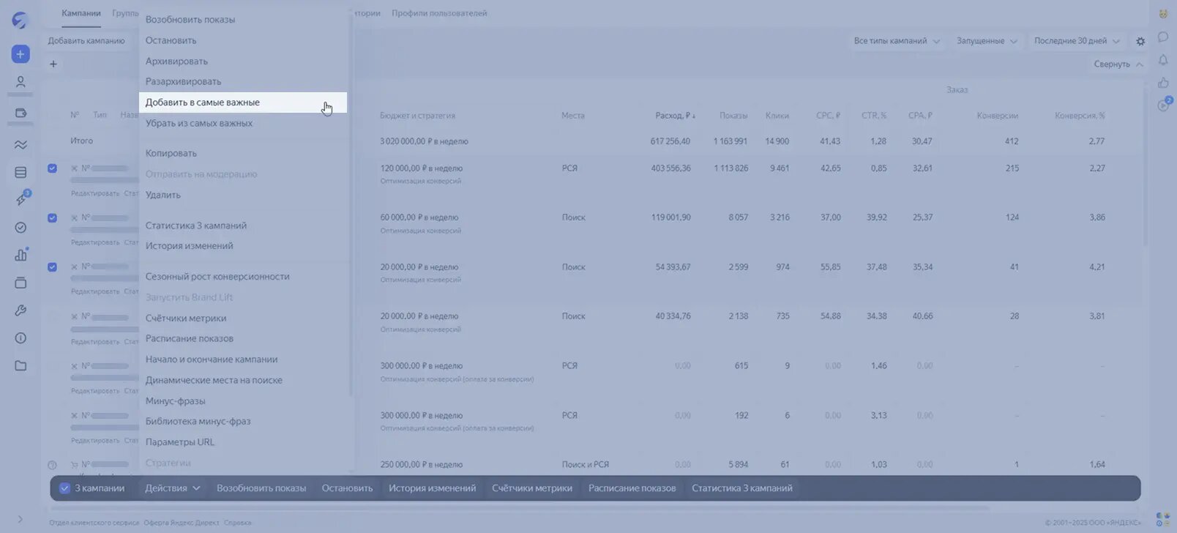
Task: Open the Запущенные status filter dropdown
Action: point(987,41)
